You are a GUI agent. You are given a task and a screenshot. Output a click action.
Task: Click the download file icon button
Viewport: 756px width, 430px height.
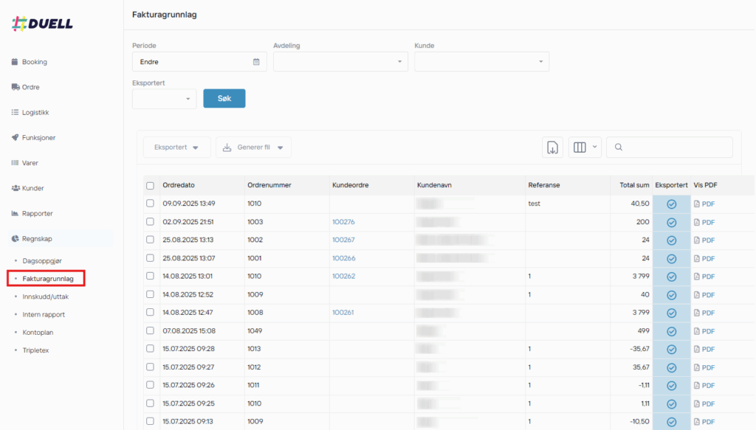coord(552,148)
